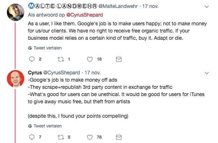Click the @MalteLandwehr handle
Image resolution: width=218 pixels, height=143 pixels.
click(x=118, y=6)
